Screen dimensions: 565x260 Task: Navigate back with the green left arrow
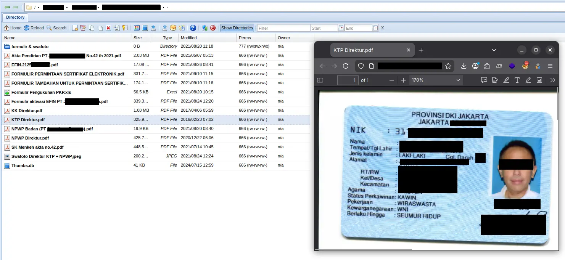[x=7, y=7]
